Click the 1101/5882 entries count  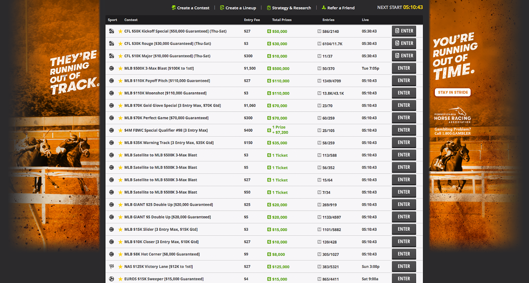tap(332, 230)
